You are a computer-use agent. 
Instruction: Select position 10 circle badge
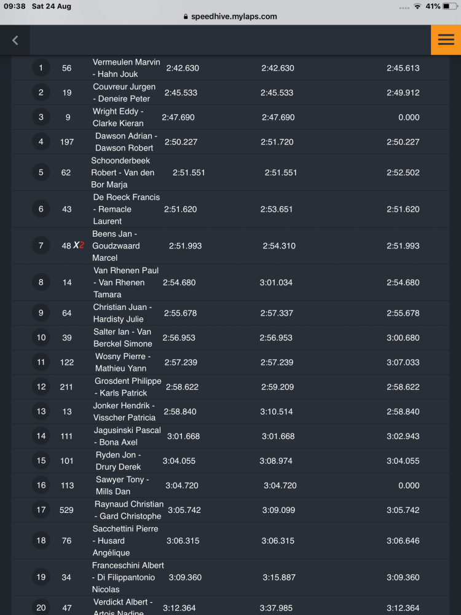(x=41, y=337)
